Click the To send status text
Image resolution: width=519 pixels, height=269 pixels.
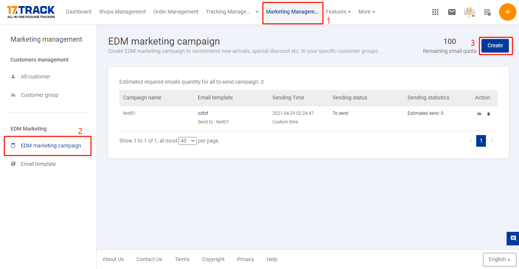[x=340, y=113]
